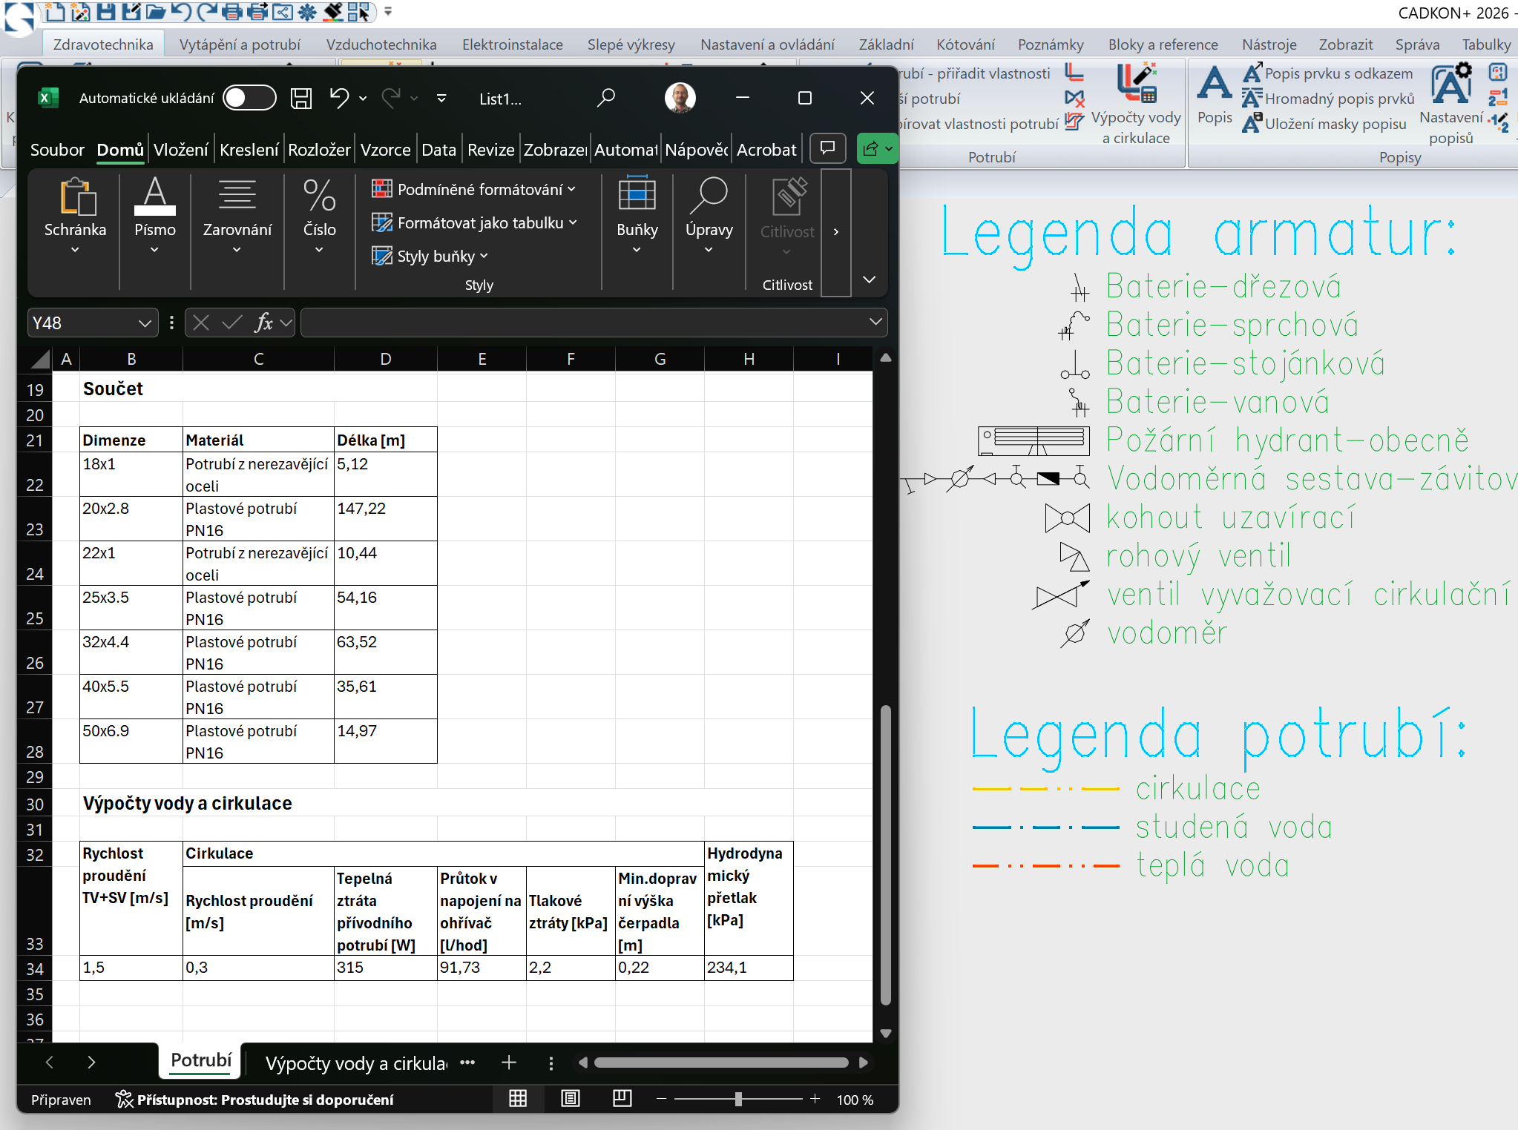The image size is (1518, 1130).
Task: Open the Zarovnání alignment group
Action: pyautogui.click(x=237, y=217)
